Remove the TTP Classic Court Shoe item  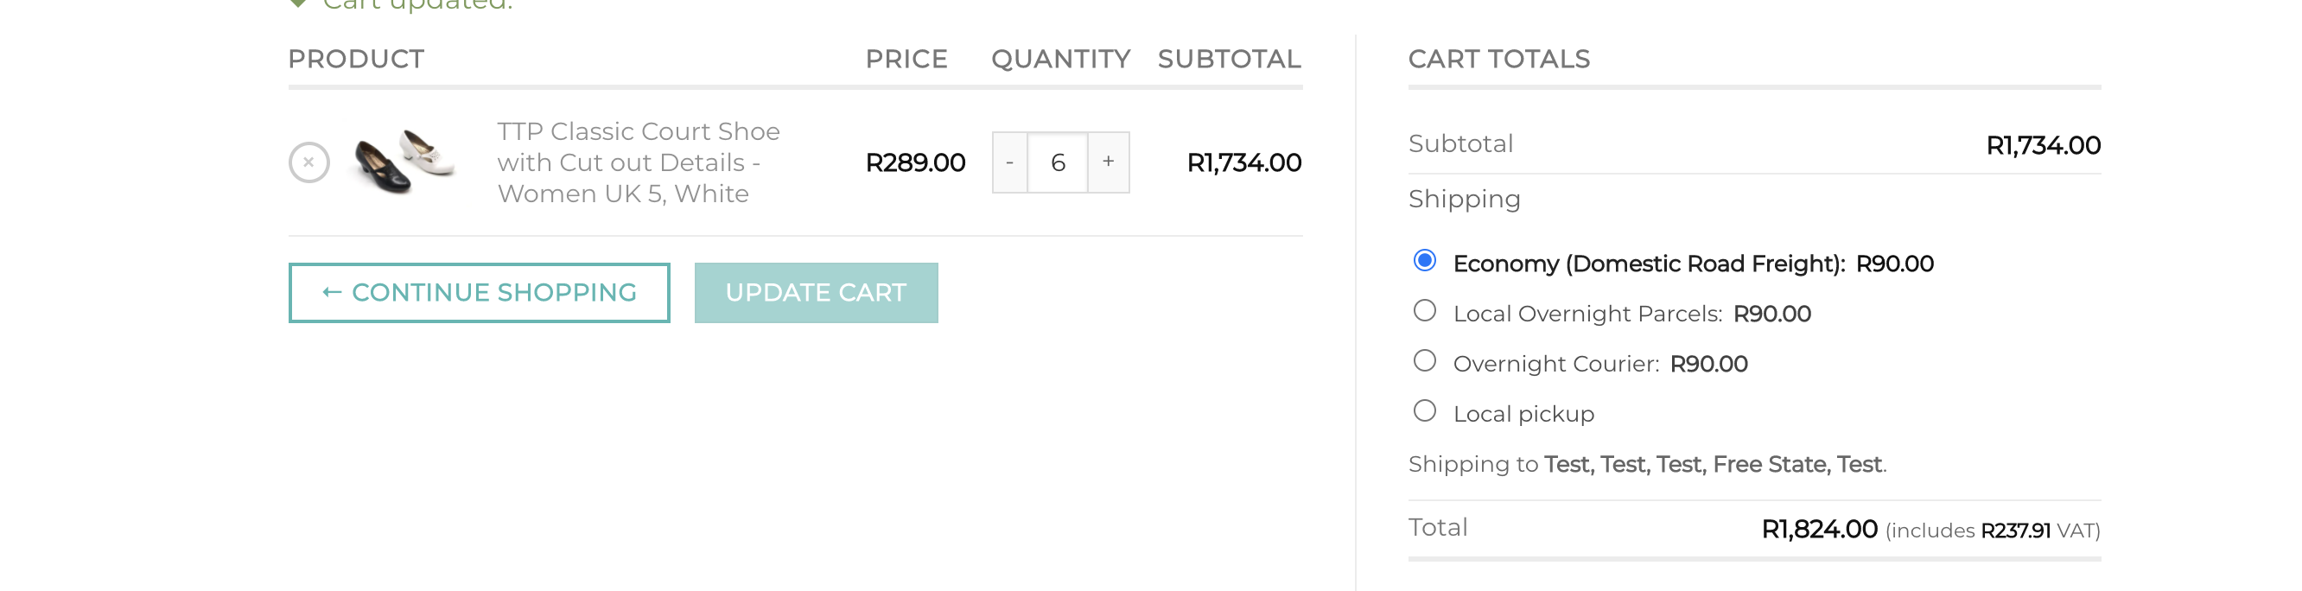point(308,162)
